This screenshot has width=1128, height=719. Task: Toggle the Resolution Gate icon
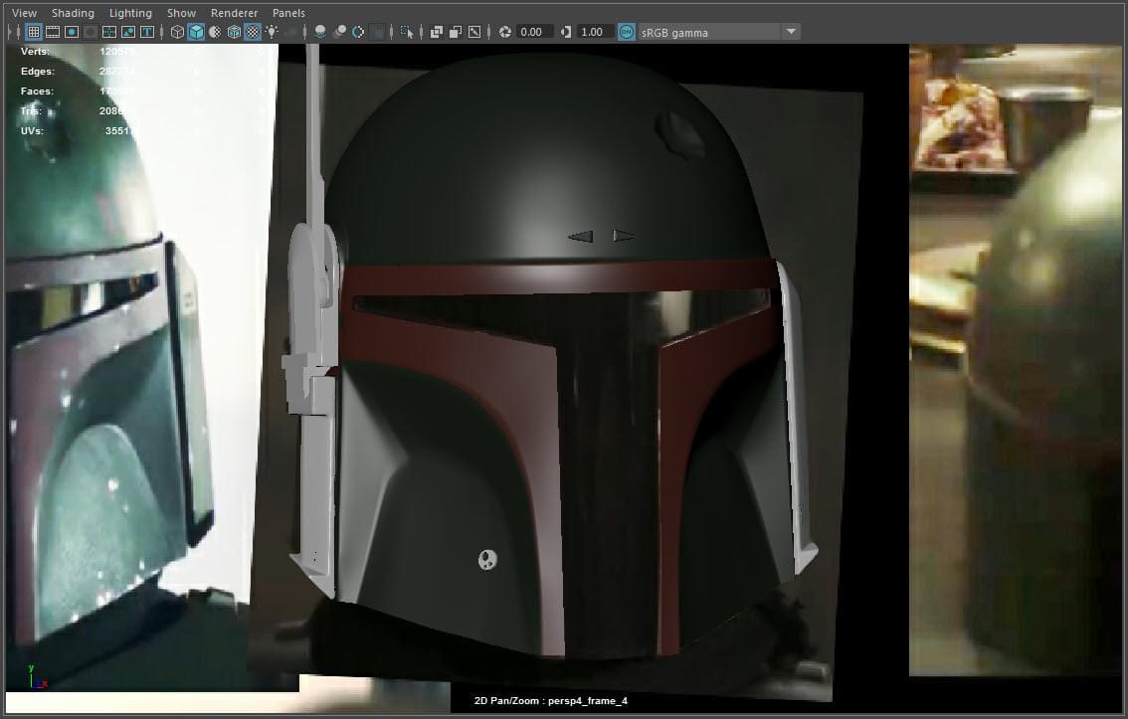(72, 32)
